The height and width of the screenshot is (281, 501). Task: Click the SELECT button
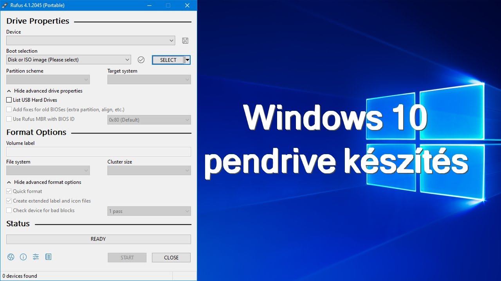pyautogui.click(x=168, y=60)
